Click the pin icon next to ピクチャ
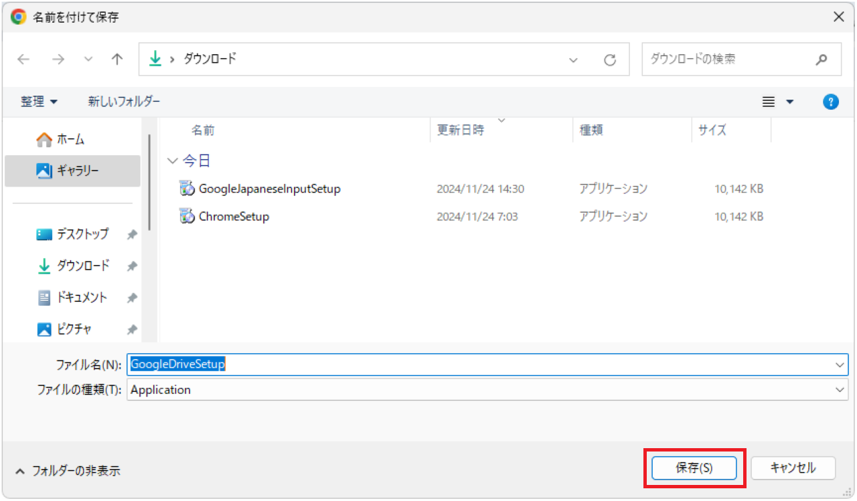The width and height of the screenshot is (857, 501). click(132, 330)
